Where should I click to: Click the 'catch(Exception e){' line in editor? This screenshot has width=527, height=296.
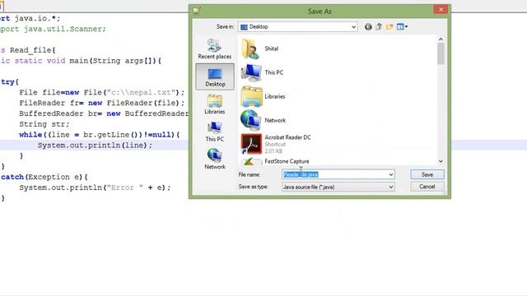pos(44,177)
